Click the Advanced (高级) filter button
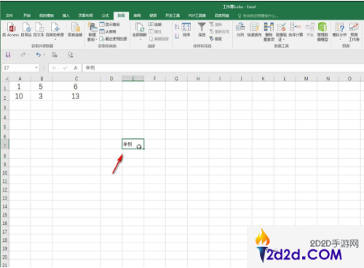The width and height of the screenshot is (364, 268). coord(215,39)
